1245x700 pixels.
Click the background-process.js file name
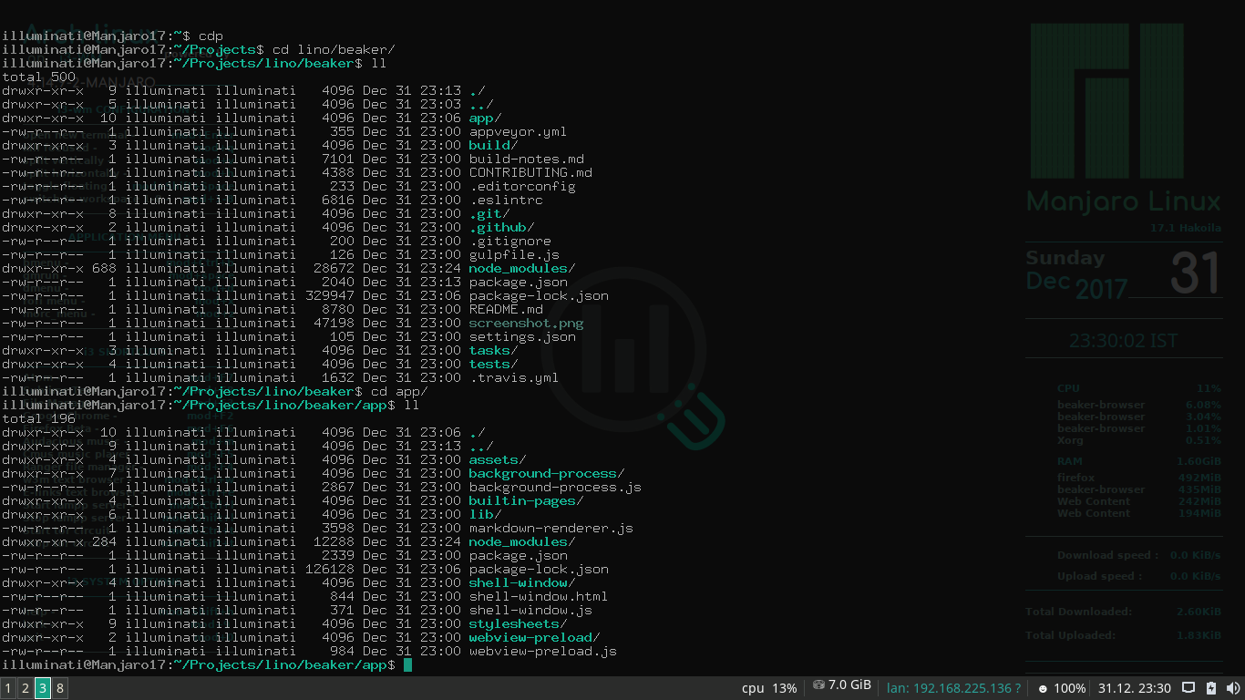555,488
